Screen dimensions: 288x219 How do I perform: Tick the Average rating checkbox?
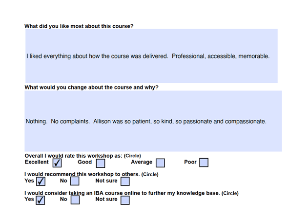tap(160, 163)
